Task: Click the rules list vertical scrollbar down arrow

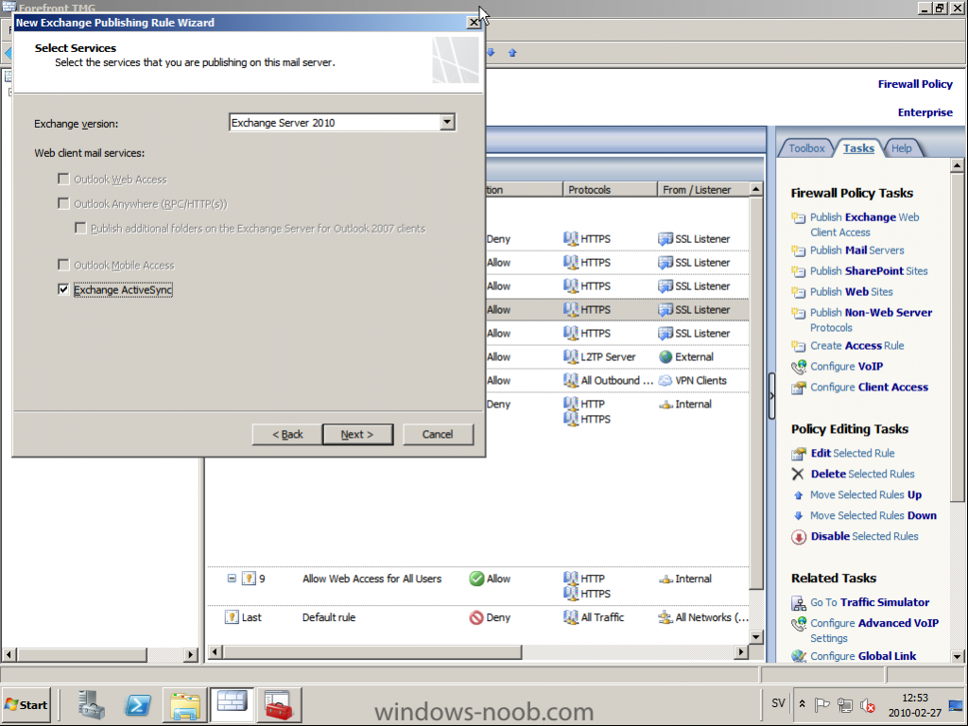Action: 755,636
